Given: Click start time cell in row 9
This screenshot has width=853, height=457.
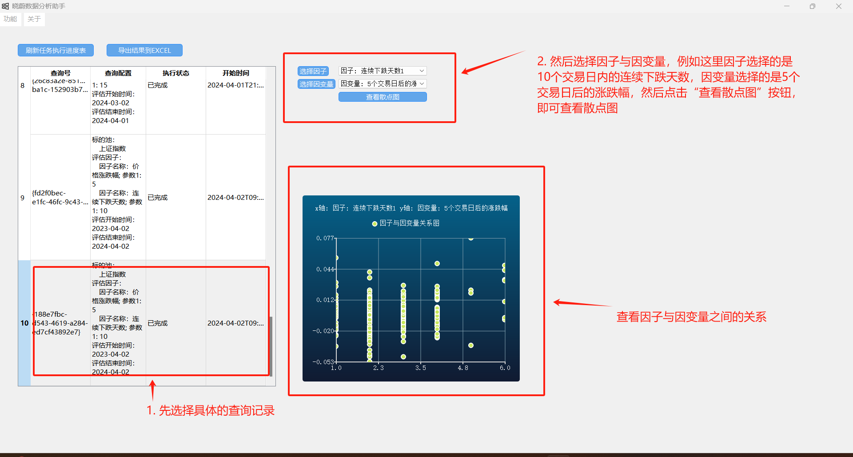Looking at the screenshot, I should tap(236, 198).
